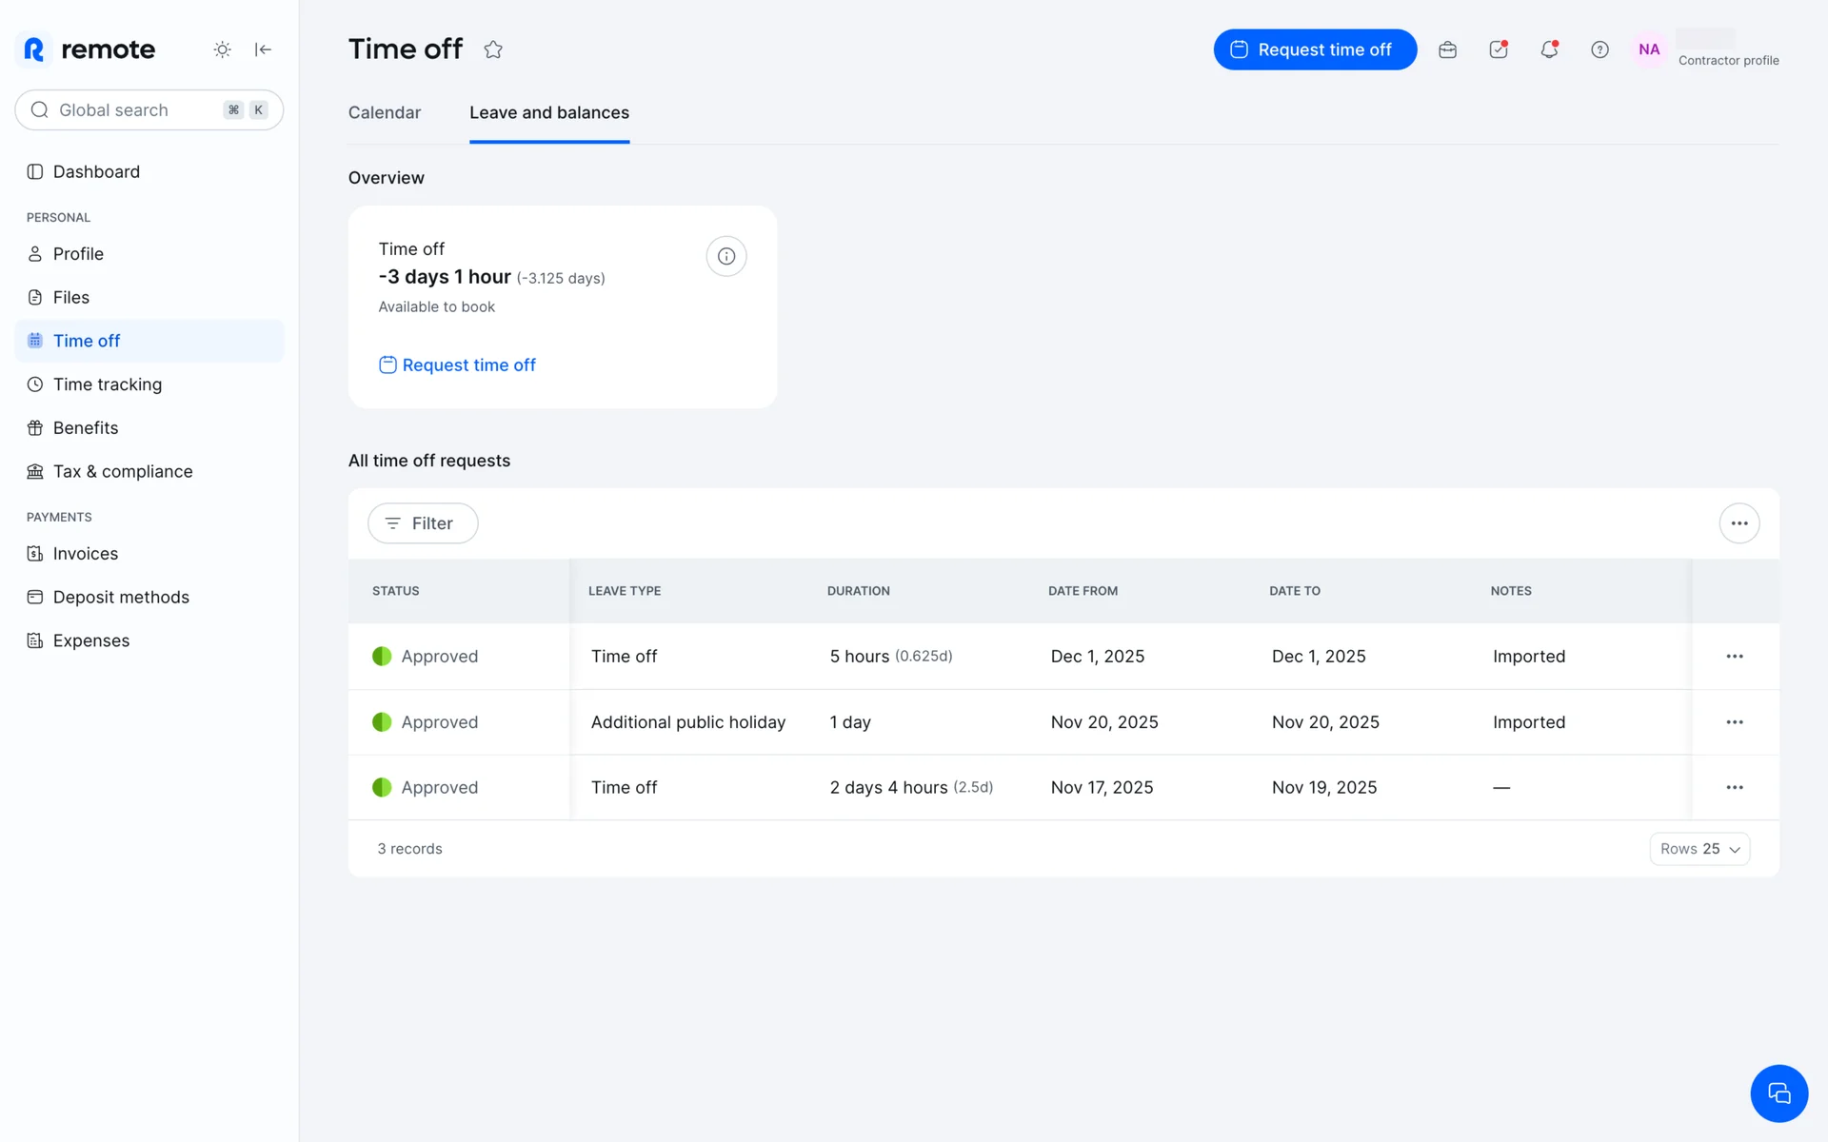The height and width of the screenshot is (1142, 1828).
Task: Favorite this page with star icon
Action: point(492,49)
